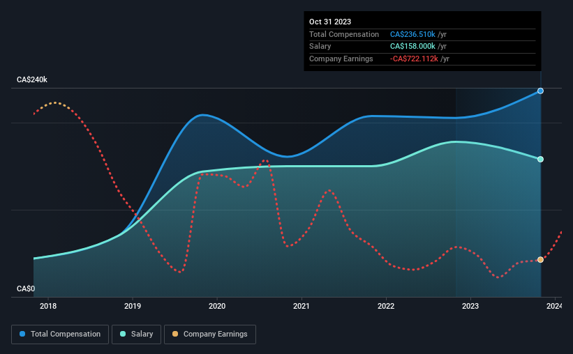Click the -CA$722.112k company earnings value

pyautogui.click(x=414, y=59)
